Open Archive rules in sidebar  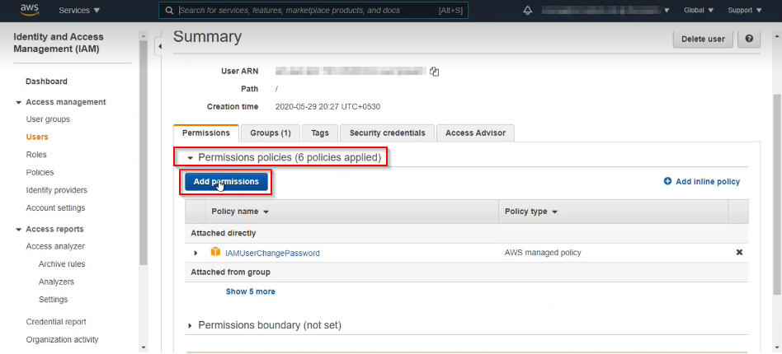tap(62, 264)
